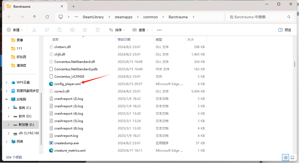Click the Paste clipboard icon
This screenshot has height=163, width=299.
60,30
